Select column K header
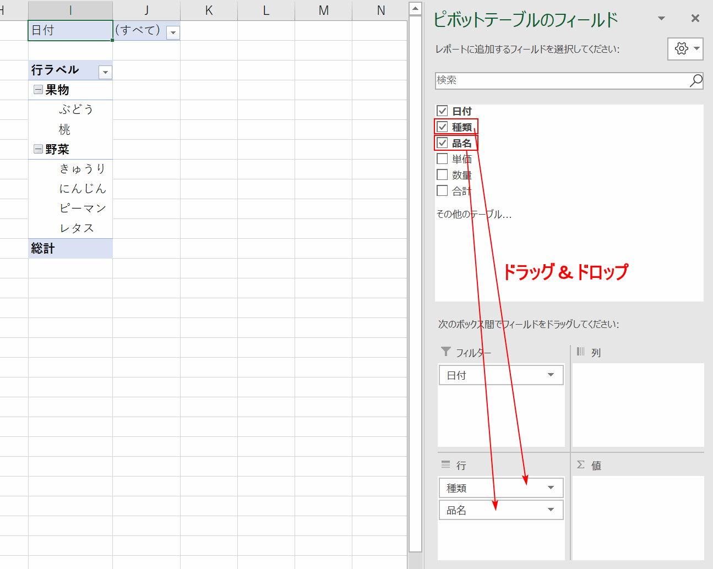 pyautogui.click(x=209, y=10)
